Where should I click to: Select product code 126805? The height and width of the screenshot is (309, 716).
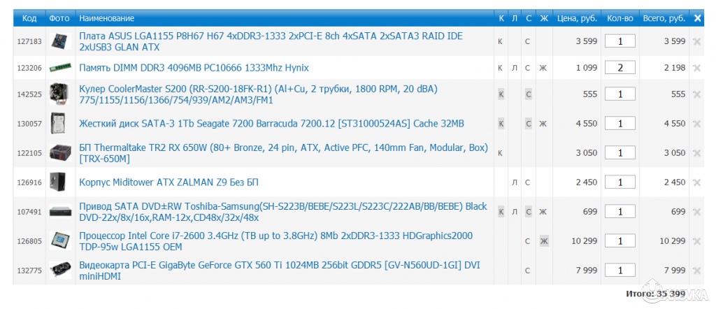[29, 241]
